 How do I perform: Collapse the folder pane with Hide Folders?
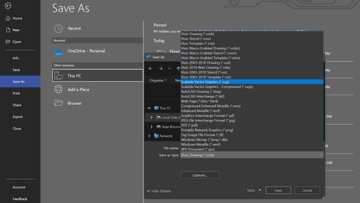159,191
